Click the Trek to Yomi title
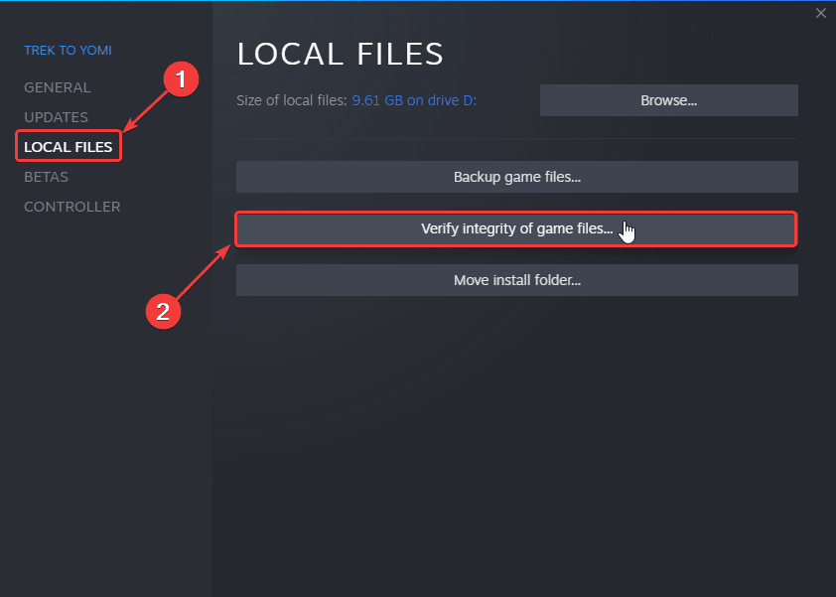 [x=68, y=50]
